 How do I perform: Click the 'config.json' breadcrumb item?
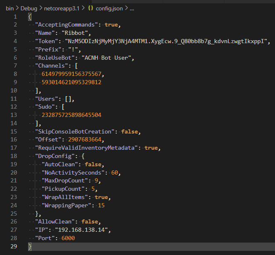pos(109,8)
